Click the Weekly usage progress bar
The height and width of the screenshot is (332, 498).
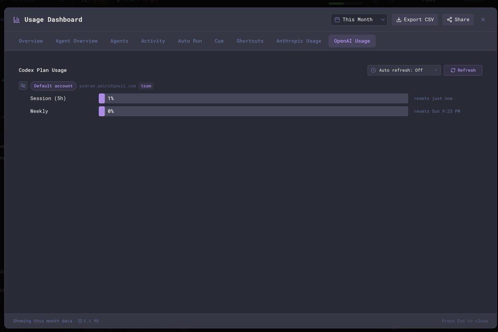coord(253,111)
